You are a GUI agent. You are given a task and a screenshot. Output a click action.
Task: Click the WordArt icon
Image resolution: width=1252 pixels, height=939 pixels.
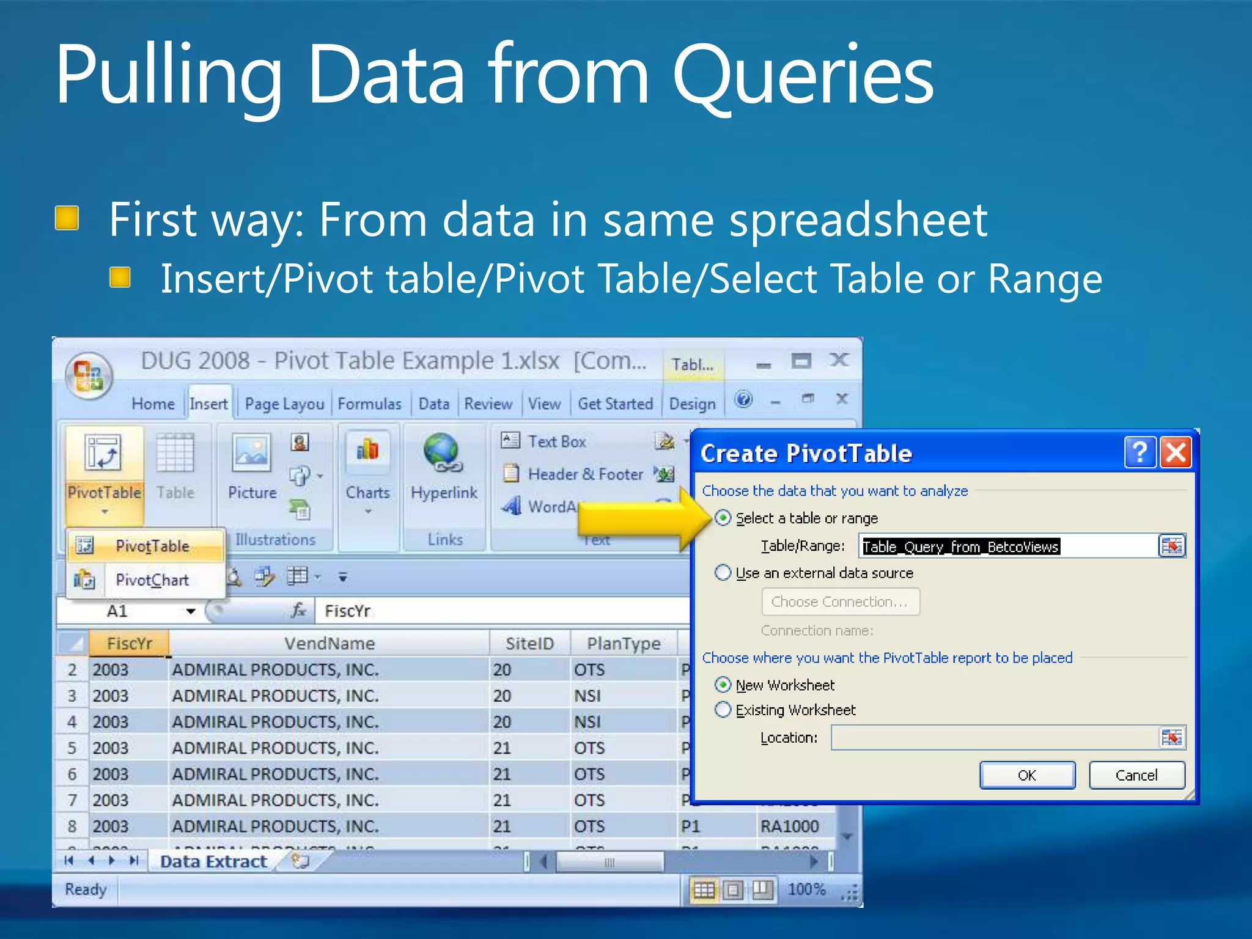point(512,506)
